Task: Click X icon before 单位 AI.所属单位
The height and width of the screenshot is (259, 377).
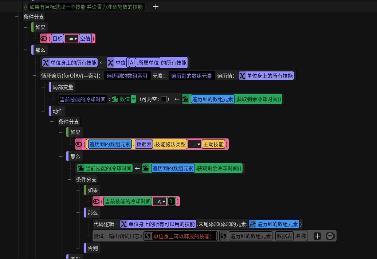Action: [111, 63]
